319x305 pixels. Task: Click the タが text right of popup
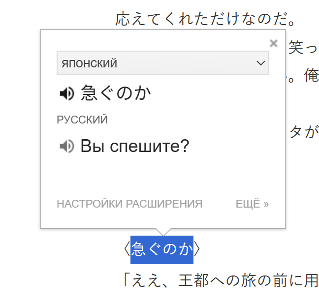[x=304, y=131]
